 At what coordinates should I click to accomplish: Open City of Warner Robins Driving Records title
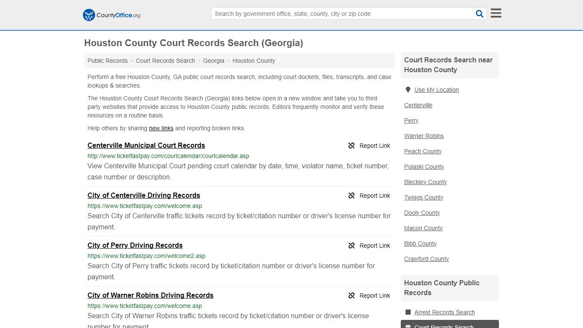[x=150, y=295]
